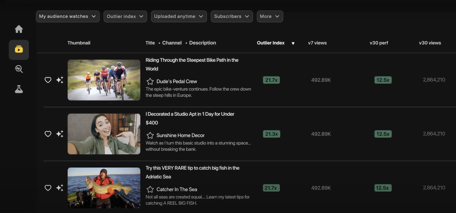Open the Uploaded anytime filter dropdown

point(179,16)
